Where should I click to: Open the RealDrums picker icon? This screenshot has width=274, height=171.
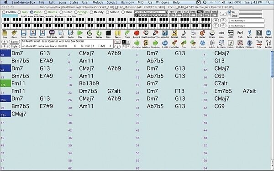pos(146,34)
